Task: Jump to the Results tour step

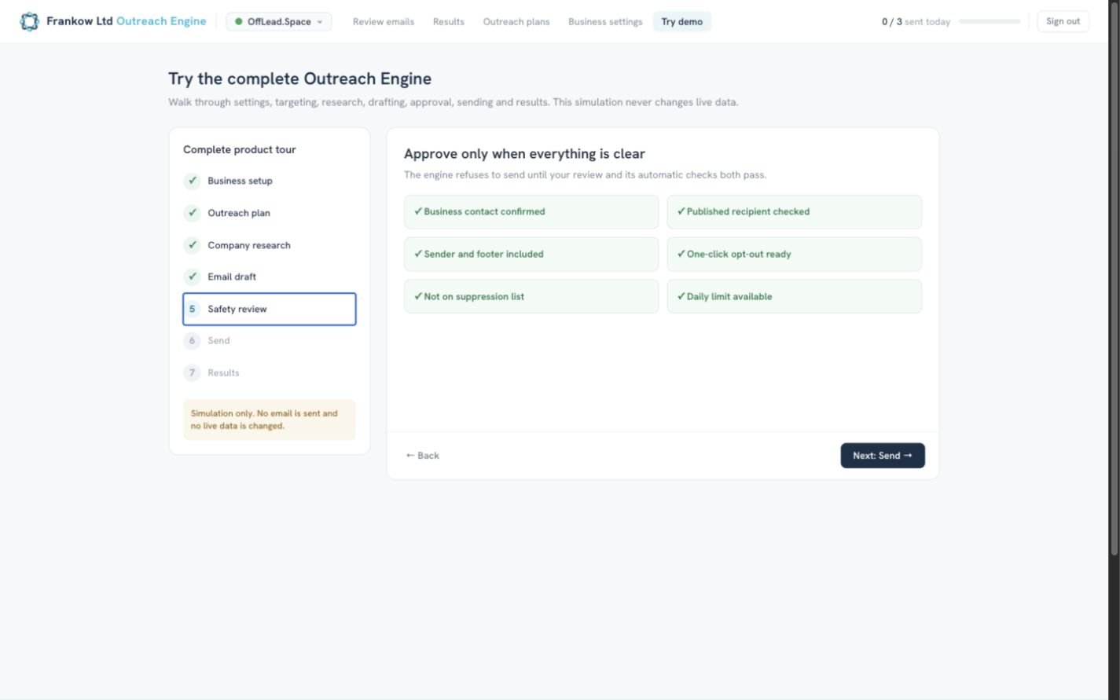Action: point(270,372)
